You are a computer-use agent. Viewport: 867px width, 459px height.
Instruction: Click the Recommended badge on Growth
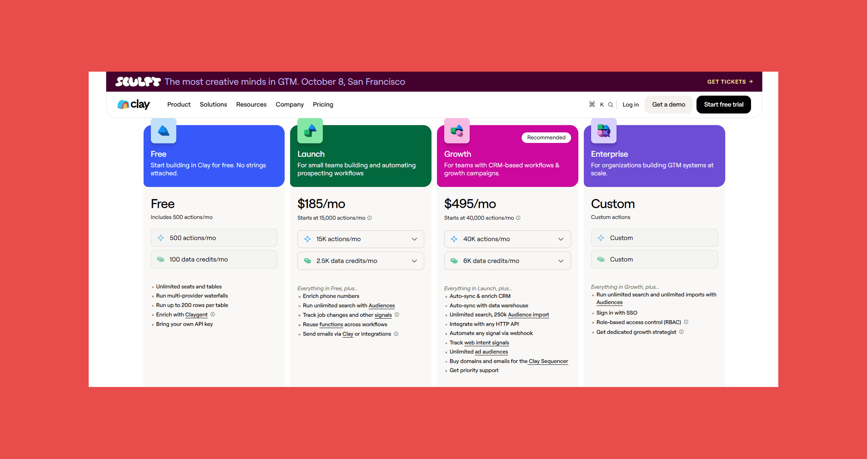click(x=546, y=137)
